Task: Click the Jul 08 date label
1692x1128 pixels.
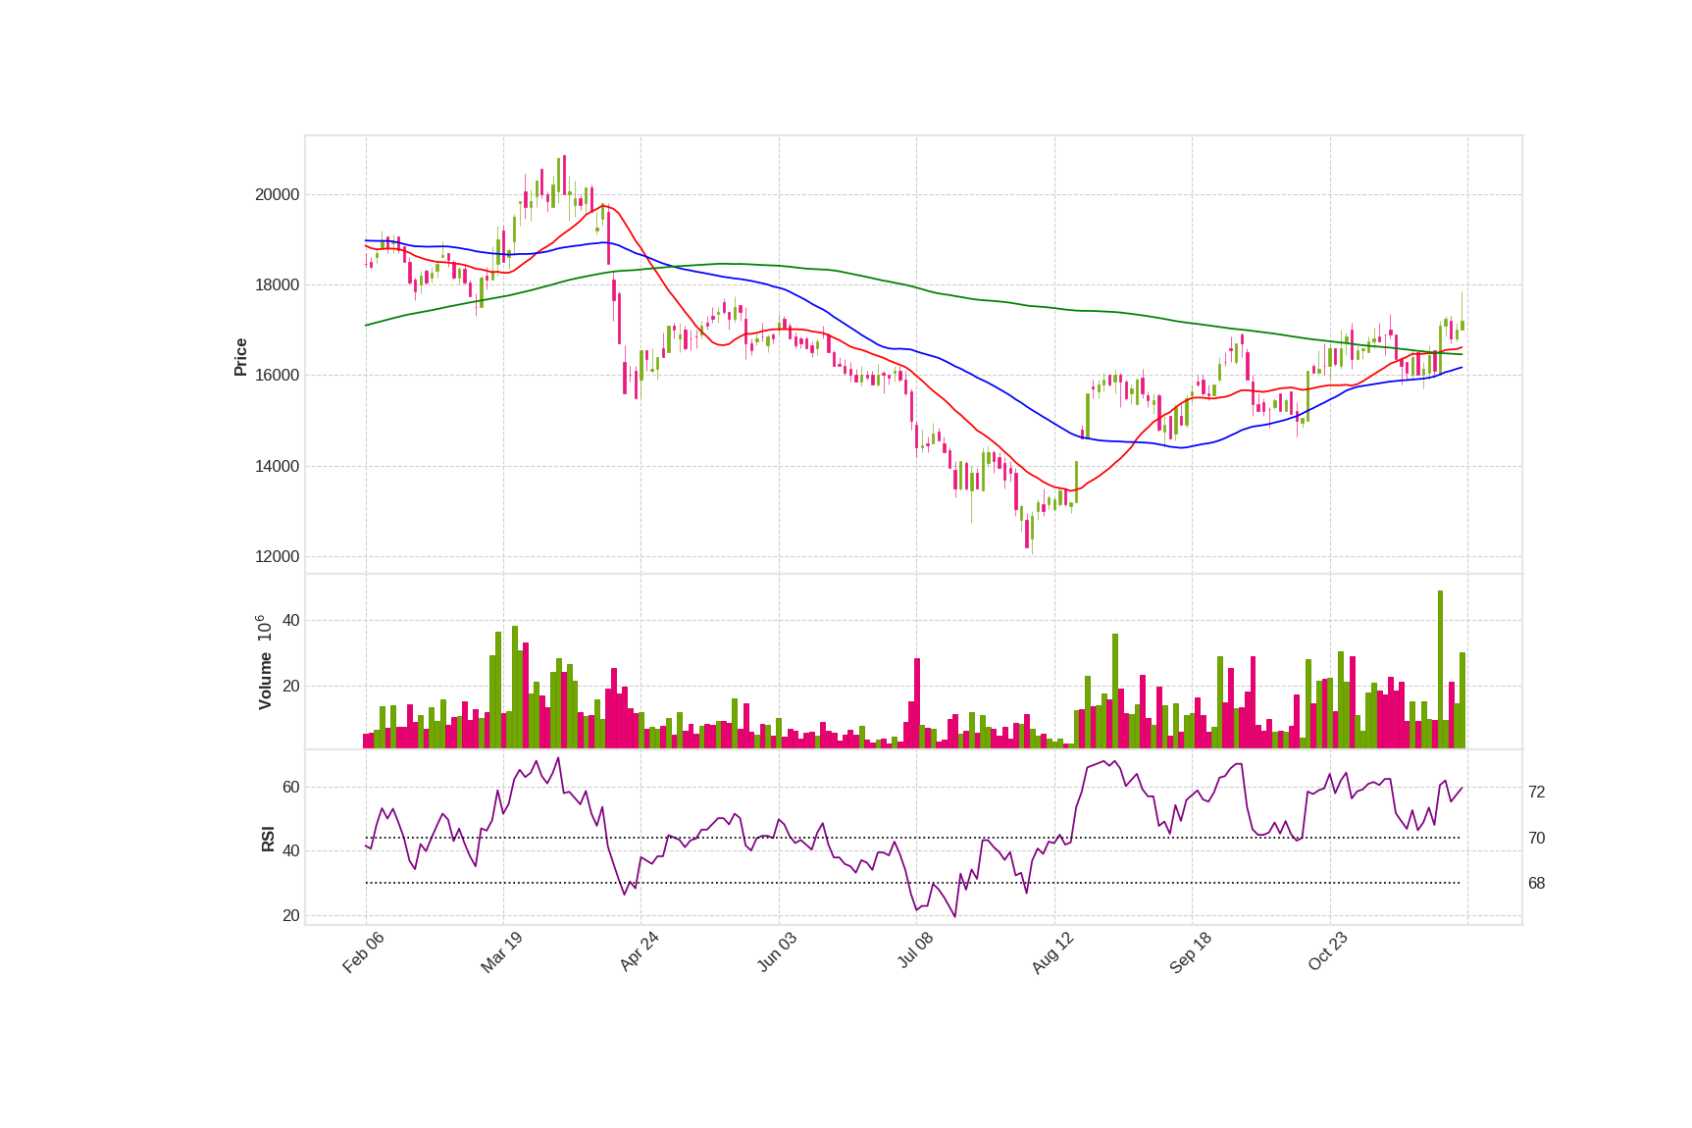Action: [x=915, y=951]
